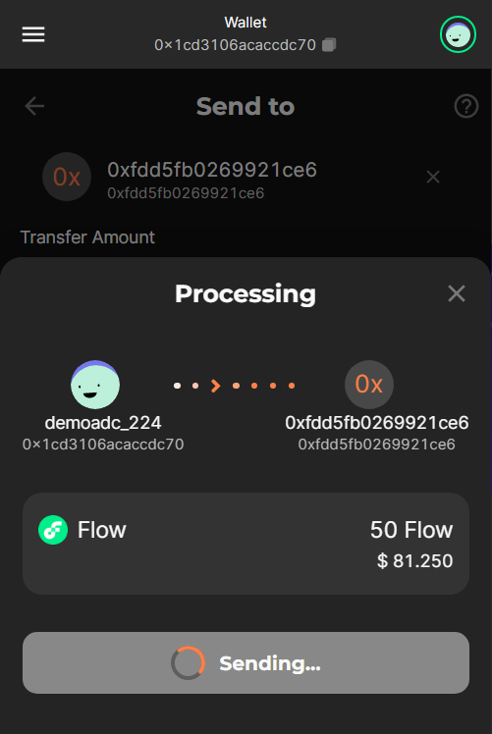Click the Transfer Amount label

click(x=87, y=237)
